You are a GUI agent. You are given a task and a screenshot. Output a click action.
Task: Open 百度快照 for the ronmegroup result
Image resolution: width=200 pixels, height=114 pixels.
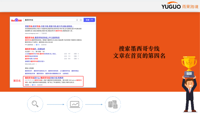click(44, 34)
